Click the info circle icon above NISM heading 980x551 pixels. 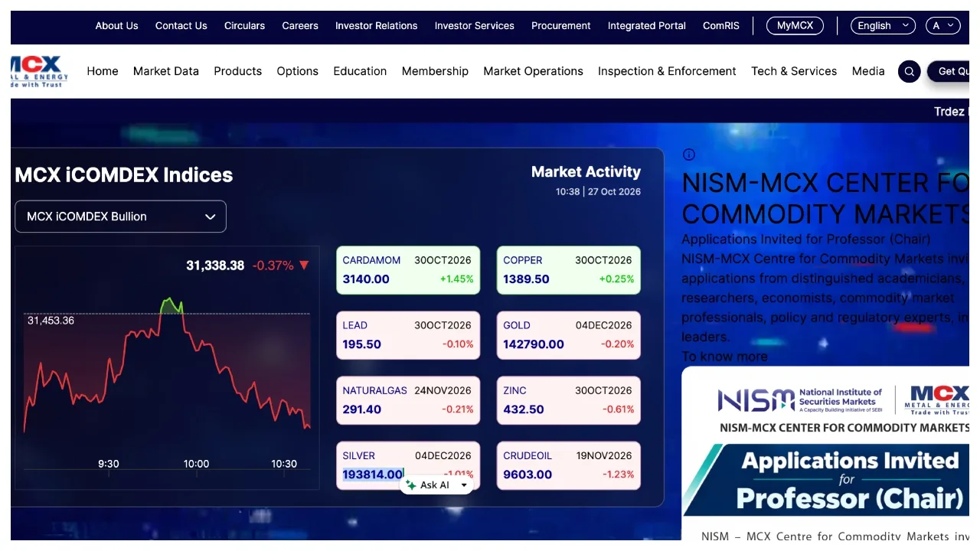688,155
